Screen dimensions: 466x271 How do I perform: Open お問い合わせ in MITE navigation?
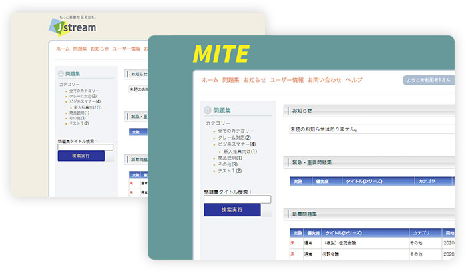tap(324, 80)
